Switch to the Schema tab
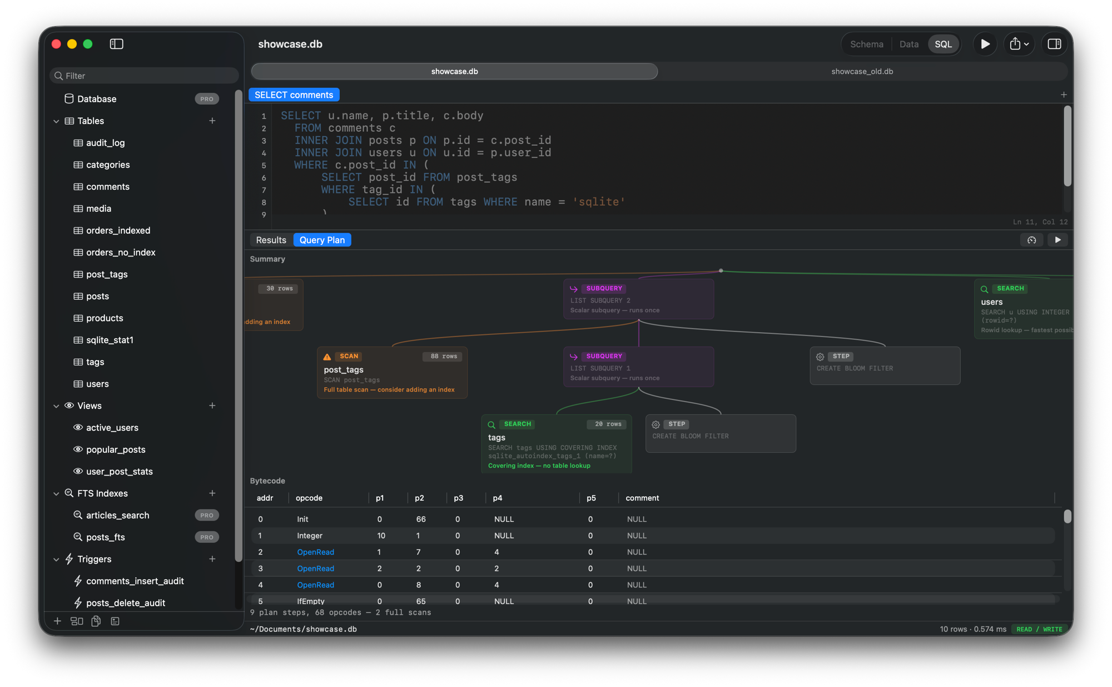 (x=866, y=44)
